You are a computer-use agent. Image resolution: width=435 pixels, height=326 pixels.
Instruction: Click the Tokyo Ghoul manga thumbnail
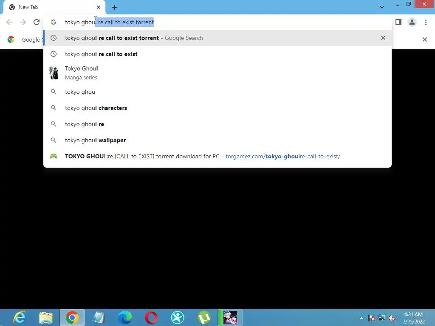click(54, 73)
